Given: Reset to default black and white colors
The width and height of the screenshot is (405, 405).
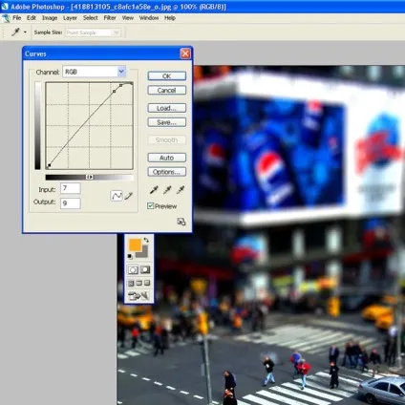Looking at the screenshot, I should (x=130, y=256).
